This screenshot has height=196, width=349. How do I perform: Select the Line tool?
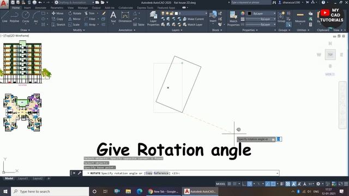[x=4, y=17]
